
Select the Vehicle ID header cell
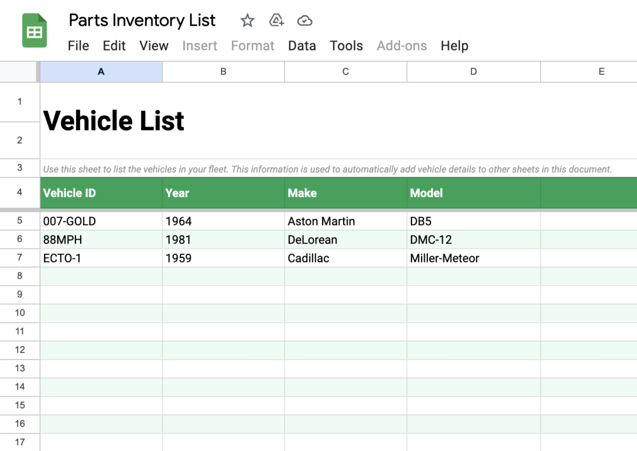point(101,193)
